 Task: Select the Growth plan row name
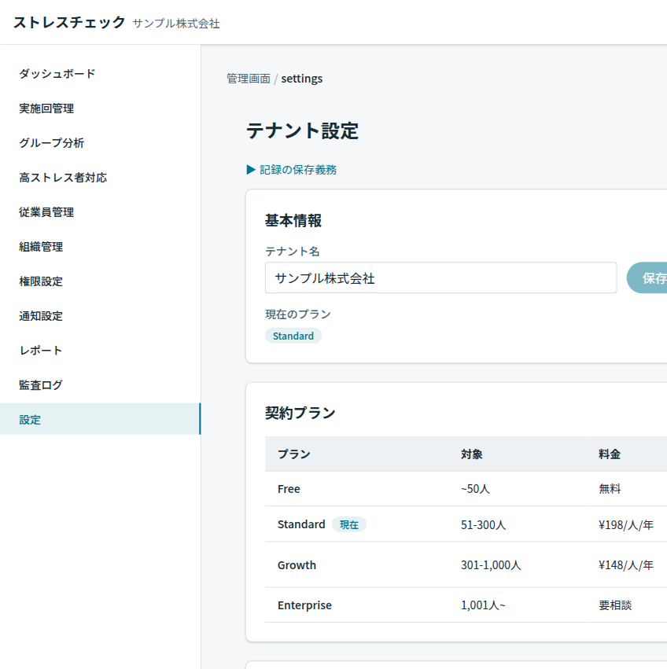(297, 565)
